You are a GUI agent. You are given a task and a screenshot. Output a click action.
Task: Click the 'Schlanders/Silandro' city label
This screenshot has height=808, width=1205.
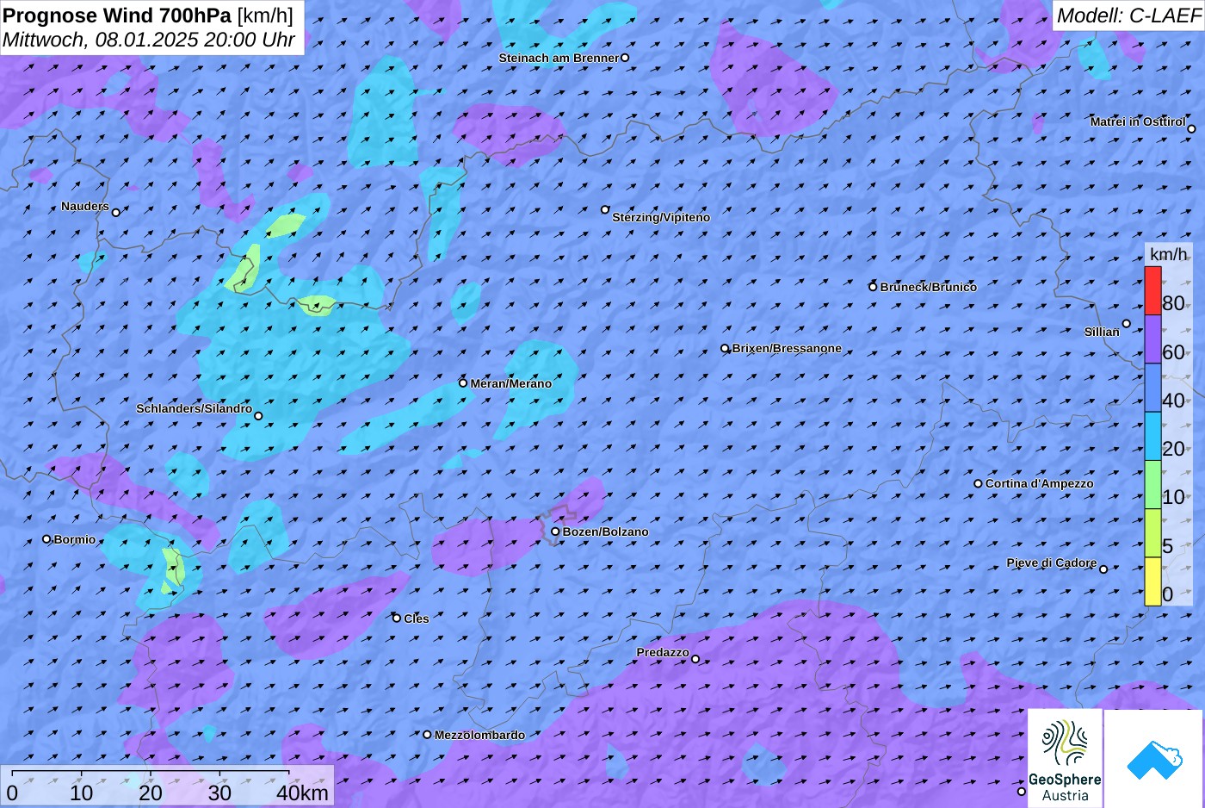(195, 408)
